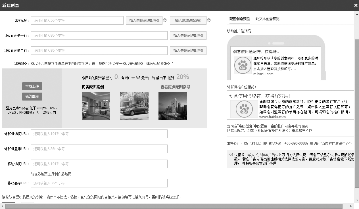
Task: Open 前往落地页工具制作落地页 link
Action: 51,174
